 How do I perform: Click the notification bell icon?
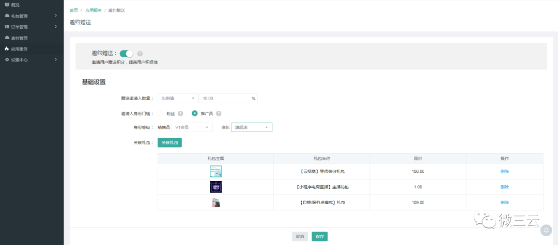click(x=546, y=231)
